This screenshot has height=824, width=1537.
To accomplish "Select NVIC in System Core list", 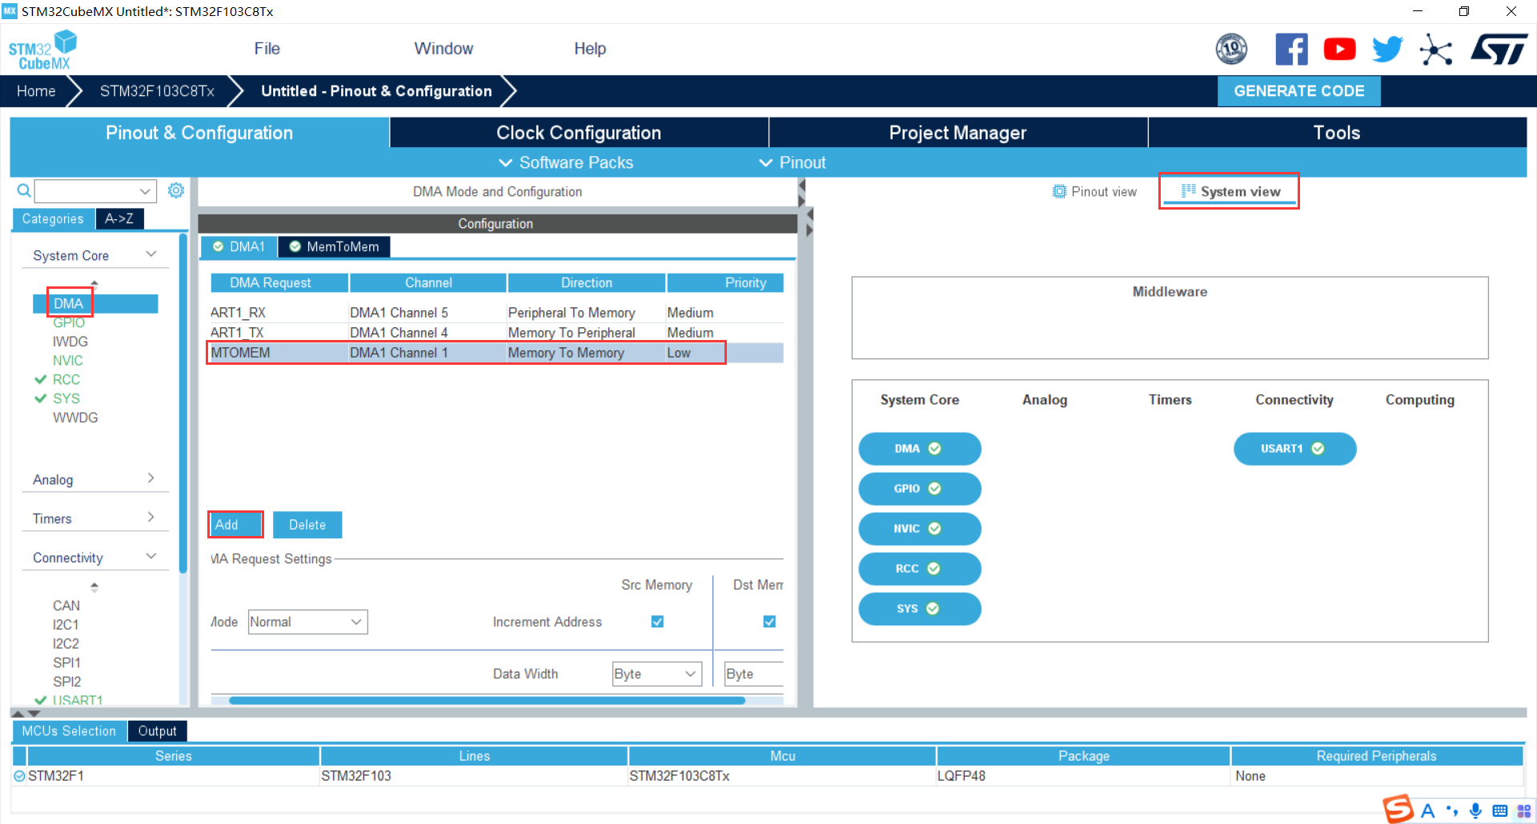I will pos(67,361).
